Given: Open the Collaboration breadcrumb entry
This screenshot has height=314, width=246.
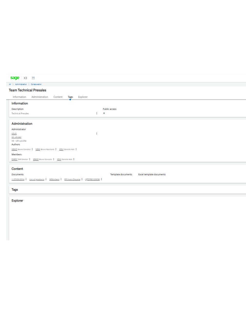Looking at the screenshot, I should coord(36,84).
